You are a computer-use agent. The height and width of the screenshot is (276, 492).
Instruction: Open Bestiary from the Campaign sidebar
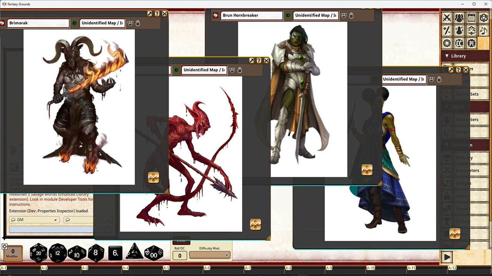click(x=465, y=158)
